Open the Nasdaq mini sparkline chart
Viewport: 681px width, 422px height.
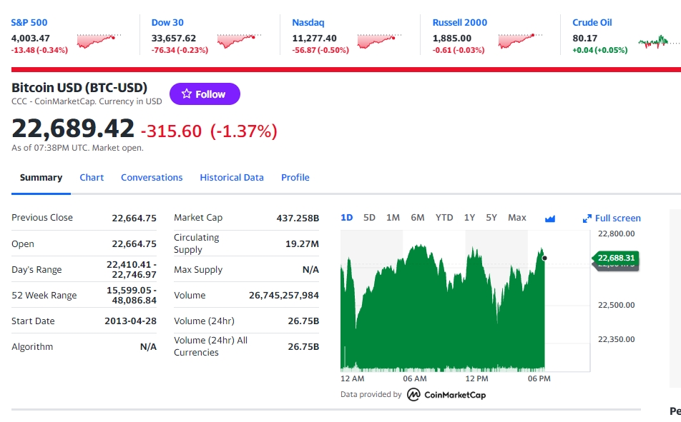(380, 40)
